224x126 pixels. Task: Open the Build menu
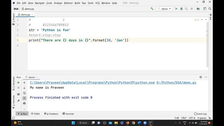click(x=77, y=3)
